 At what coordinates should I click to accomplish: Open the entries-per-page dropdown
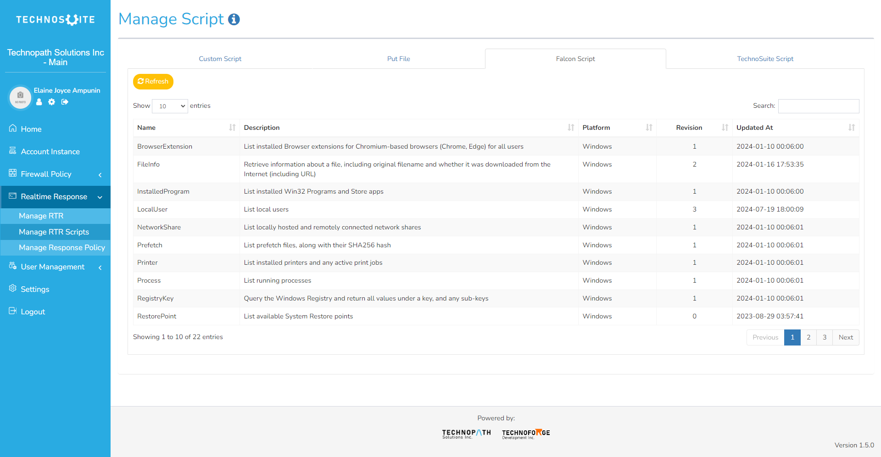pyautogui.click(x=170, y=106)
